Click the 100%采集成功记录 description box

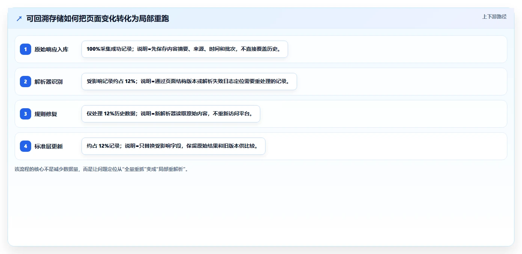(185, 49)
